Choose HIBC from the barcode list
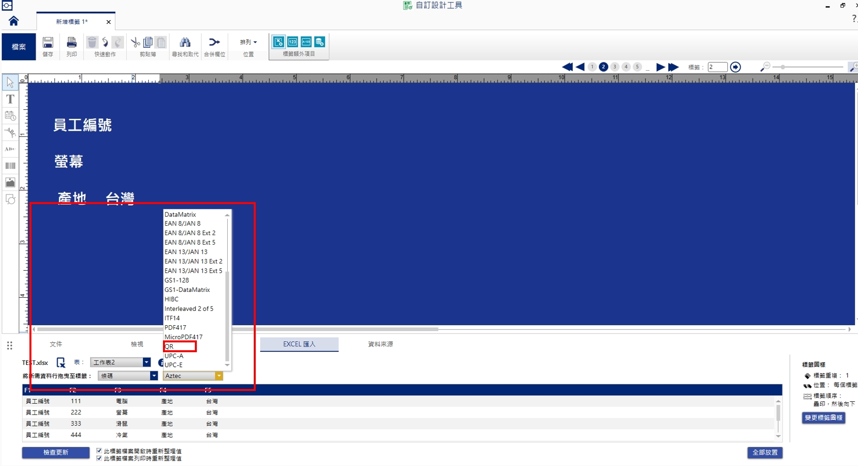 pos(171,299)
